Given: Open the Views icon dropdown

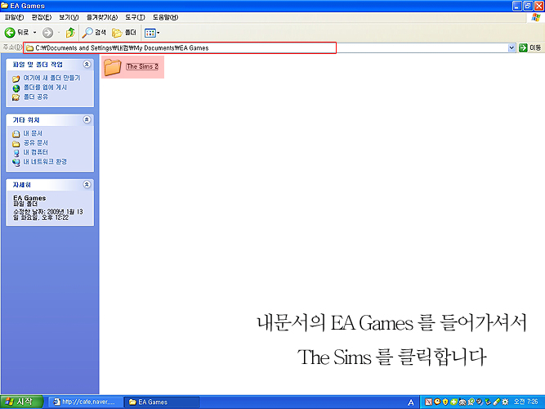Looking at the screenshot, I should 152,33.
